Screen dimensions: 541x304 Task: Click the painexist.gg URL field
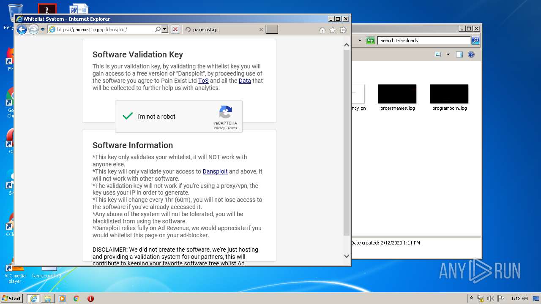tap(105, 30)
